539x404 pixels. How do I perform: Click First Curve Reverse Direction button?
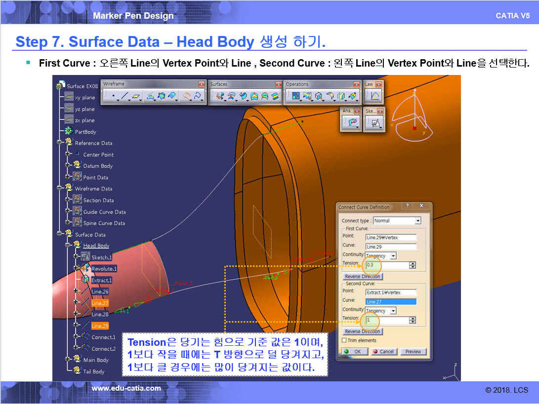pos(362,276)
